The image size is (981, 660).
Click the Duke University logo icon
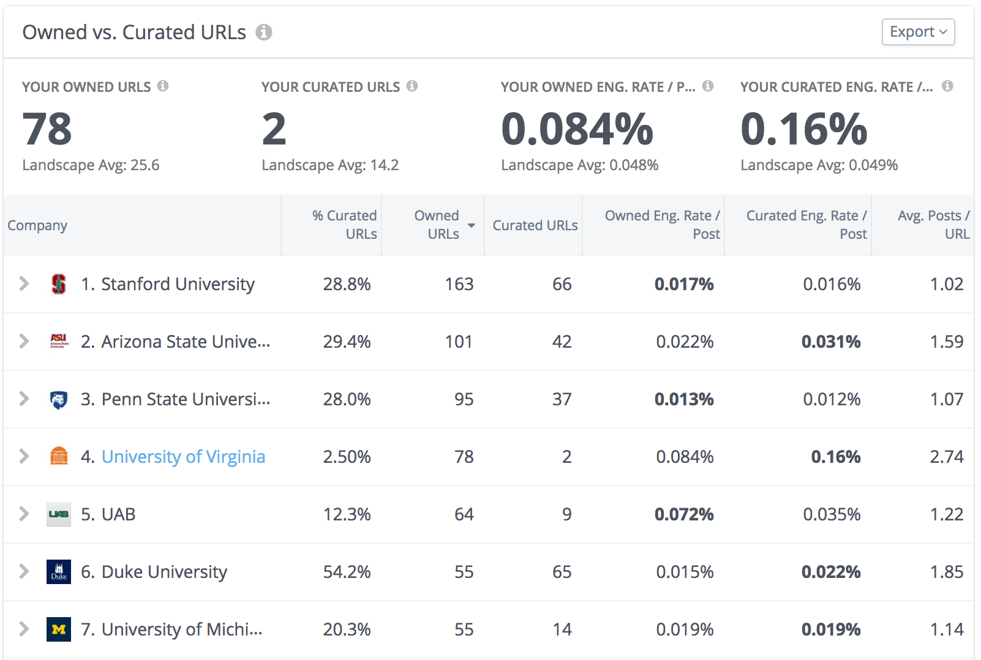(x=59, y=572)
